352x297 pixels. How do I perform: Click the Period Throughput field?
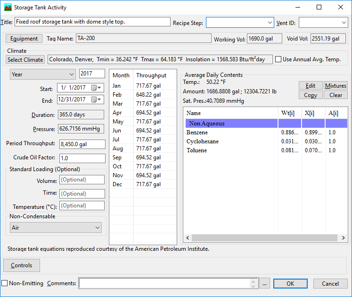[82, 144]
